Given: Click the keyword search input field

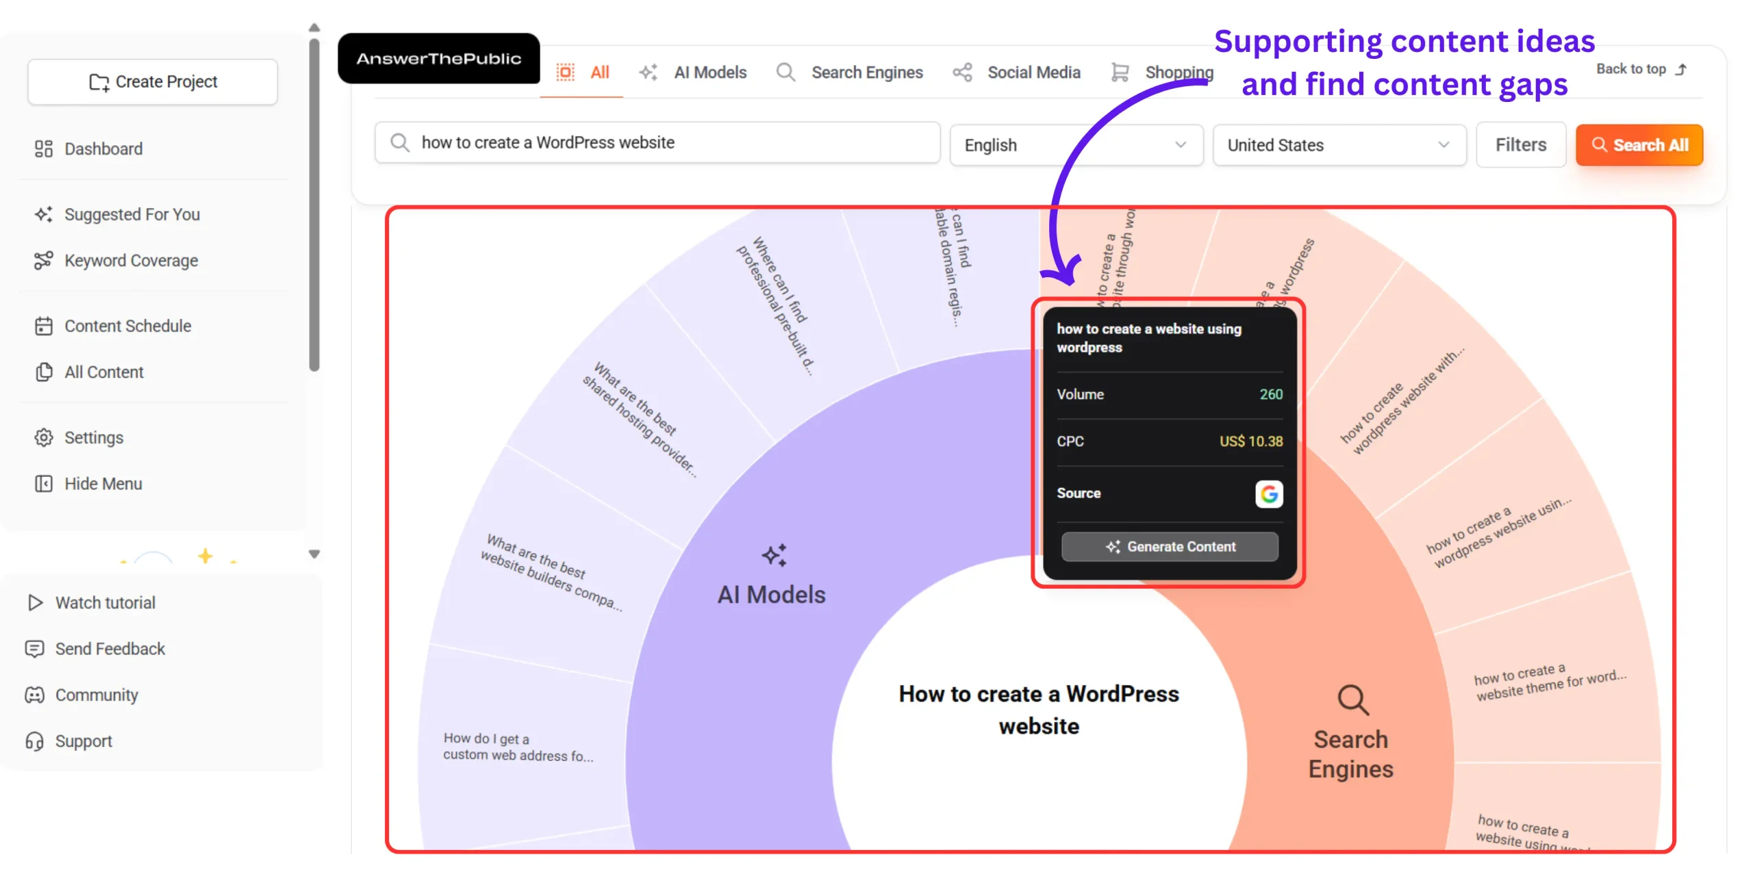Looking at the screenshot, I should click(657, 142).
